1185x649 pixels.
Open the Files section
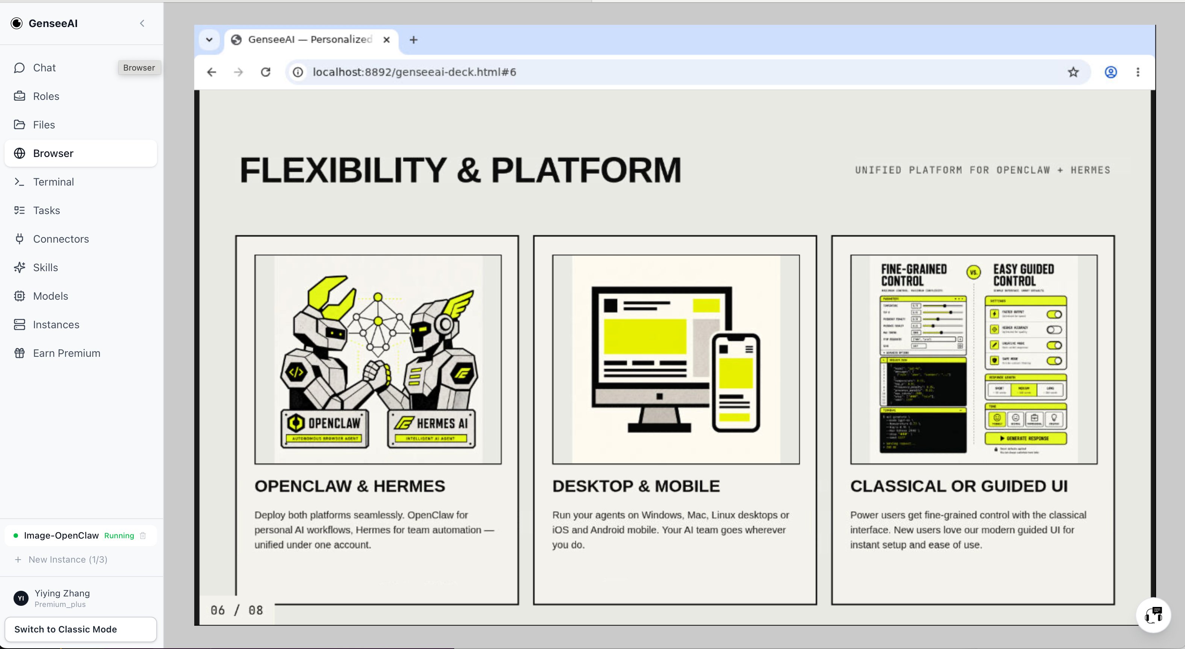tap(80, 125)
